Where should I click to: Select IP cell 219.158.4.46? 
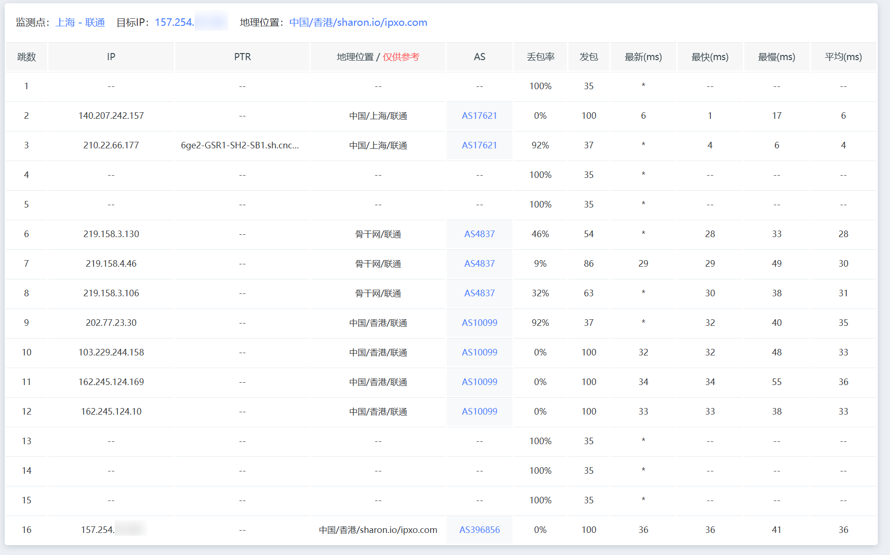(x=111, y=263)
